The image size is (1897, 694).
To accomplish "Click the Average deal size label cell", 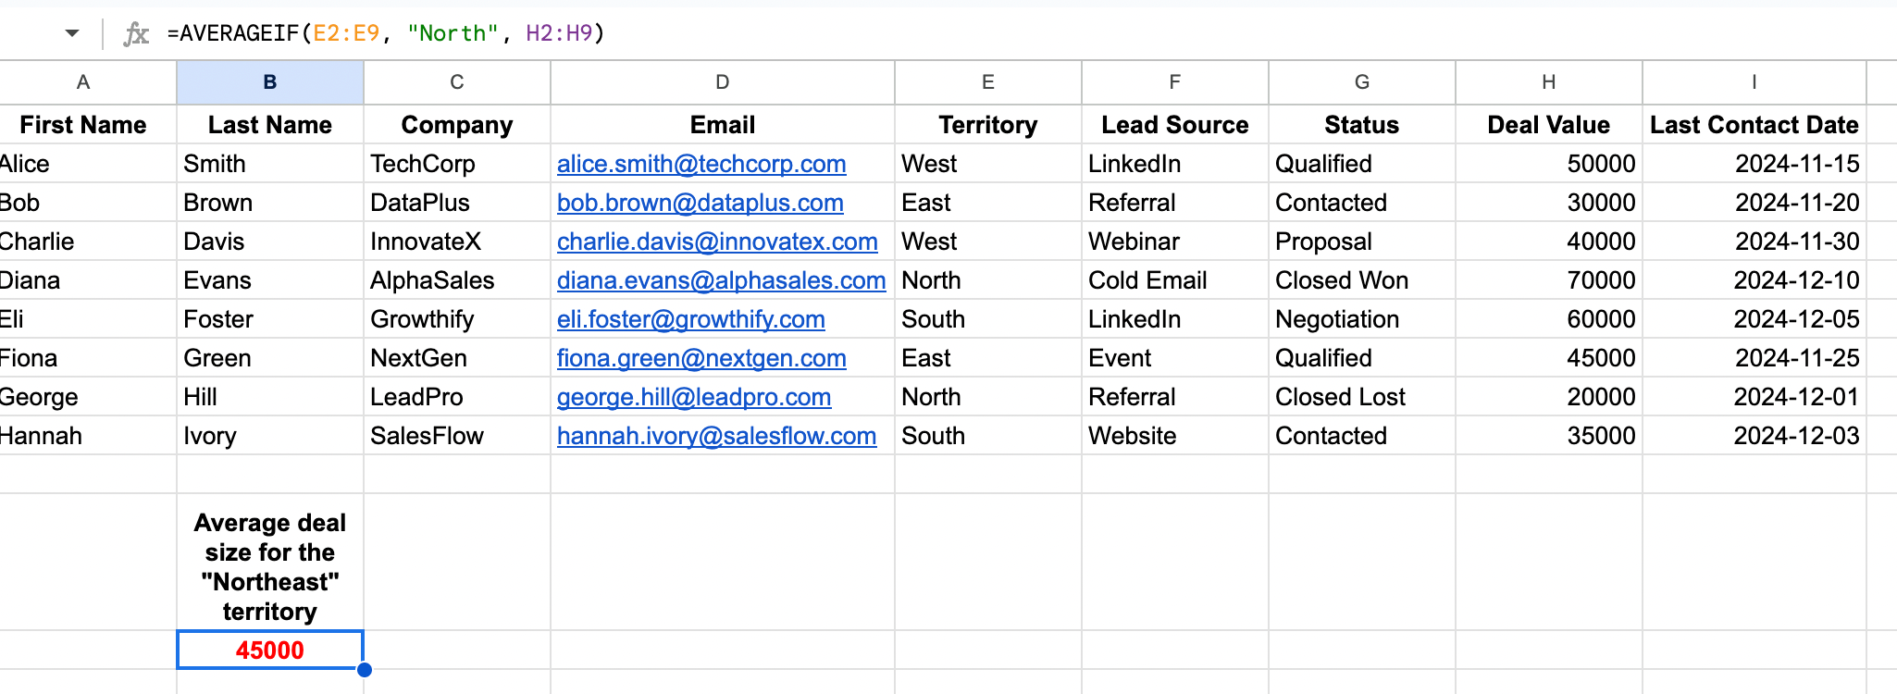I will tap(270, 566).
